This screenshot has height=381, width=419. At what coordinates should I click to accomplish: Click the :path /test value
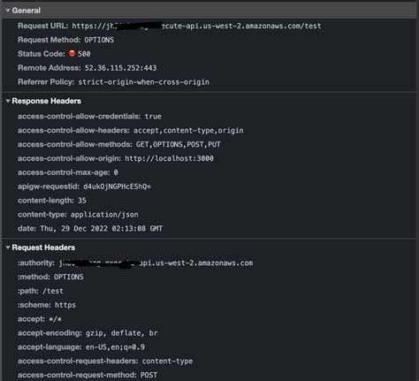click(53, 291)
